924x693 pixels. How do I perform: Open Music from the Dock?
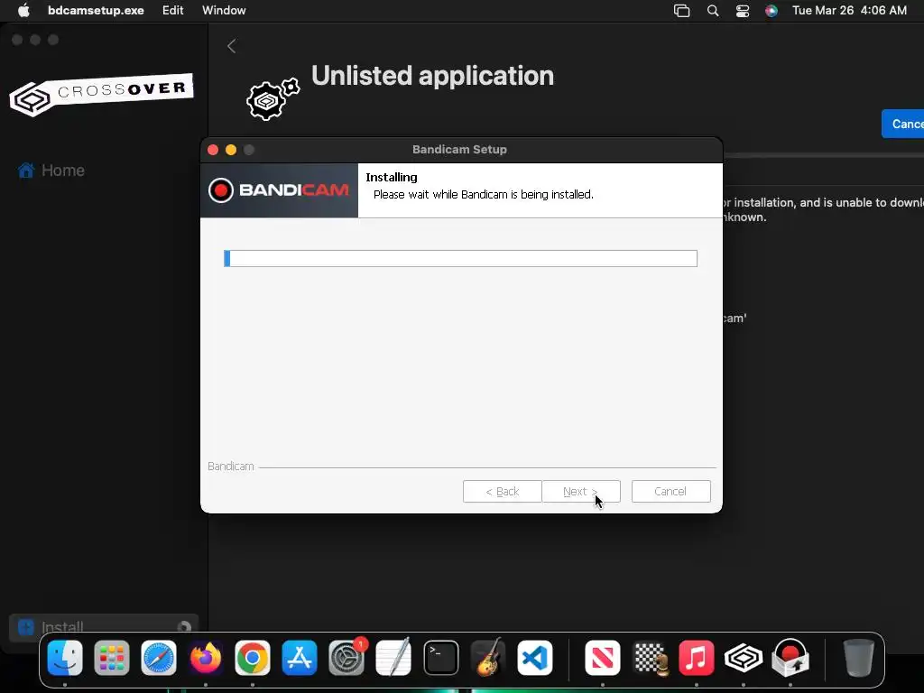tap(696, 658)
